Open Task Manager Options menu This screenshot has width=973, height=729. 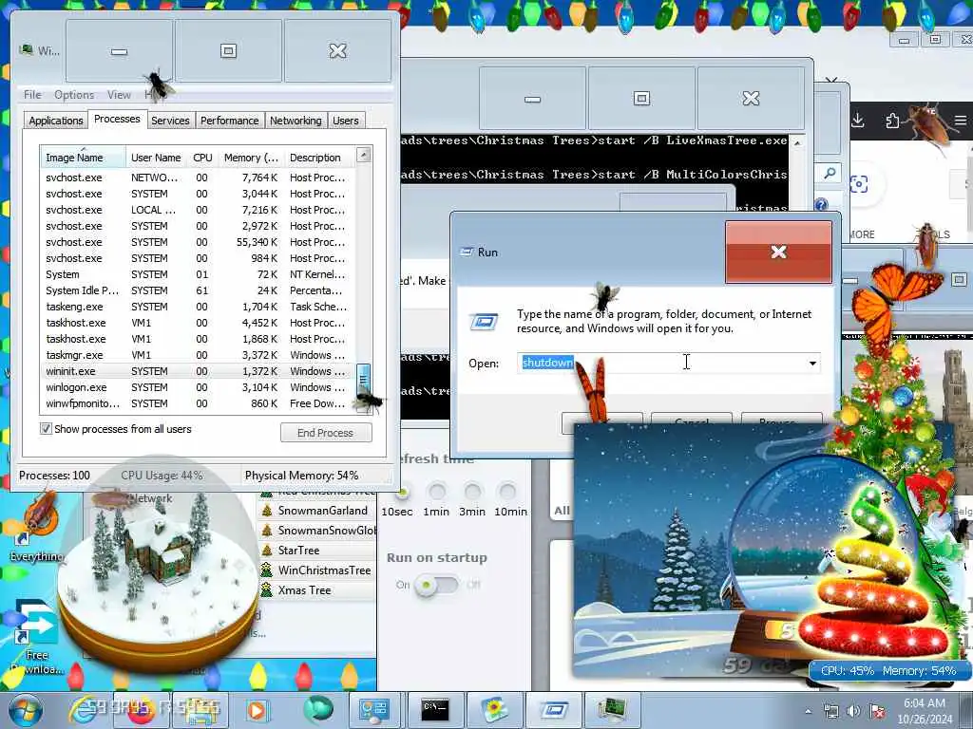tap(74, 94)
